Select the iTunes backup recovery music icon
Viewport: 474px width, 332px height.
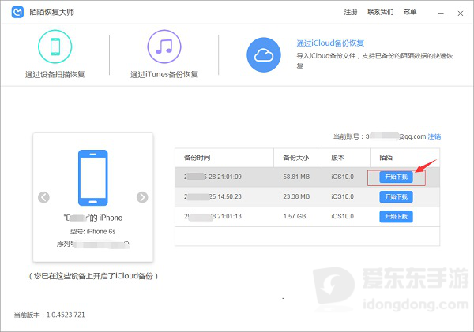point(164,47)
